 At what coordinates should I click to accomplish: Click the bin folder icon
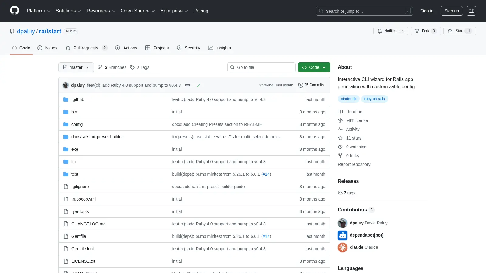(x=66, y=112)
